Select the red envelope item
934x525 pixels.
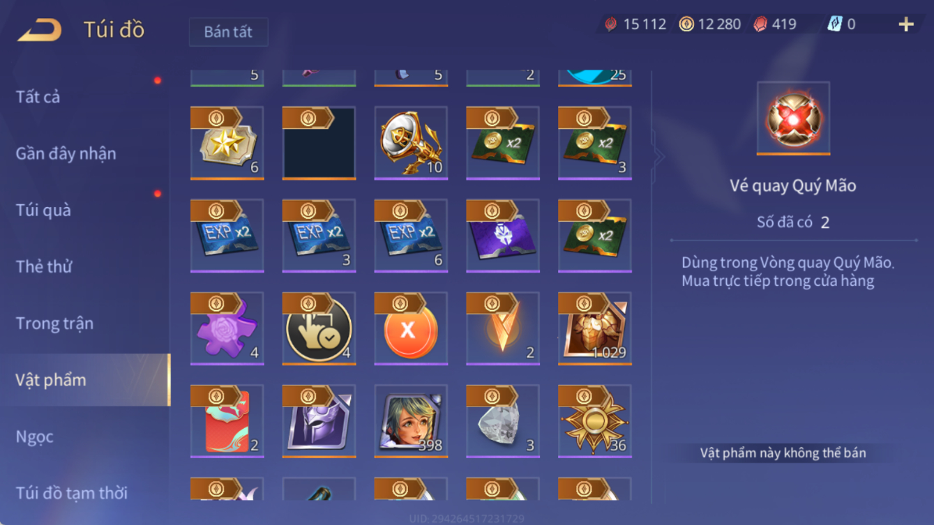click(x=227, y=421)
